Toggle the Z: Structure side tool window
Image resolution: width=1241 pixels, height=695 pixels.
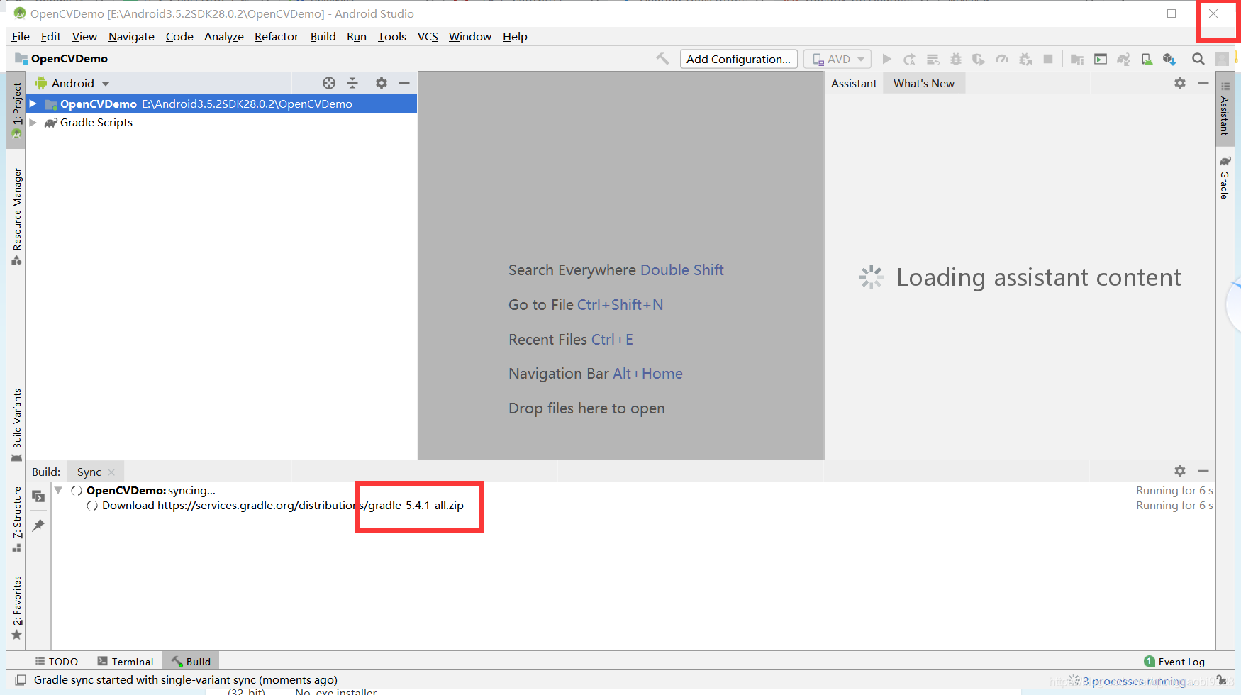coord(17,520)
